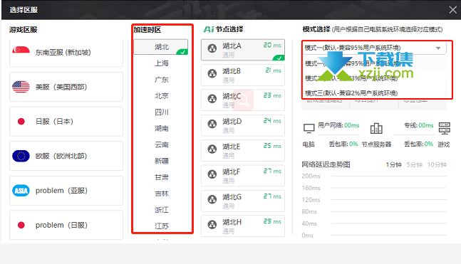Click the node icon of 湖北D
Viewport: 461px width, 264px height.
(x=212, y=124)
